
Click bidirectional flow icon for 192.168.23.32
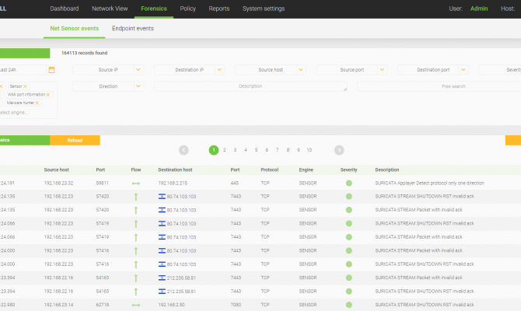pyautogui.click(x=136, y=183)
